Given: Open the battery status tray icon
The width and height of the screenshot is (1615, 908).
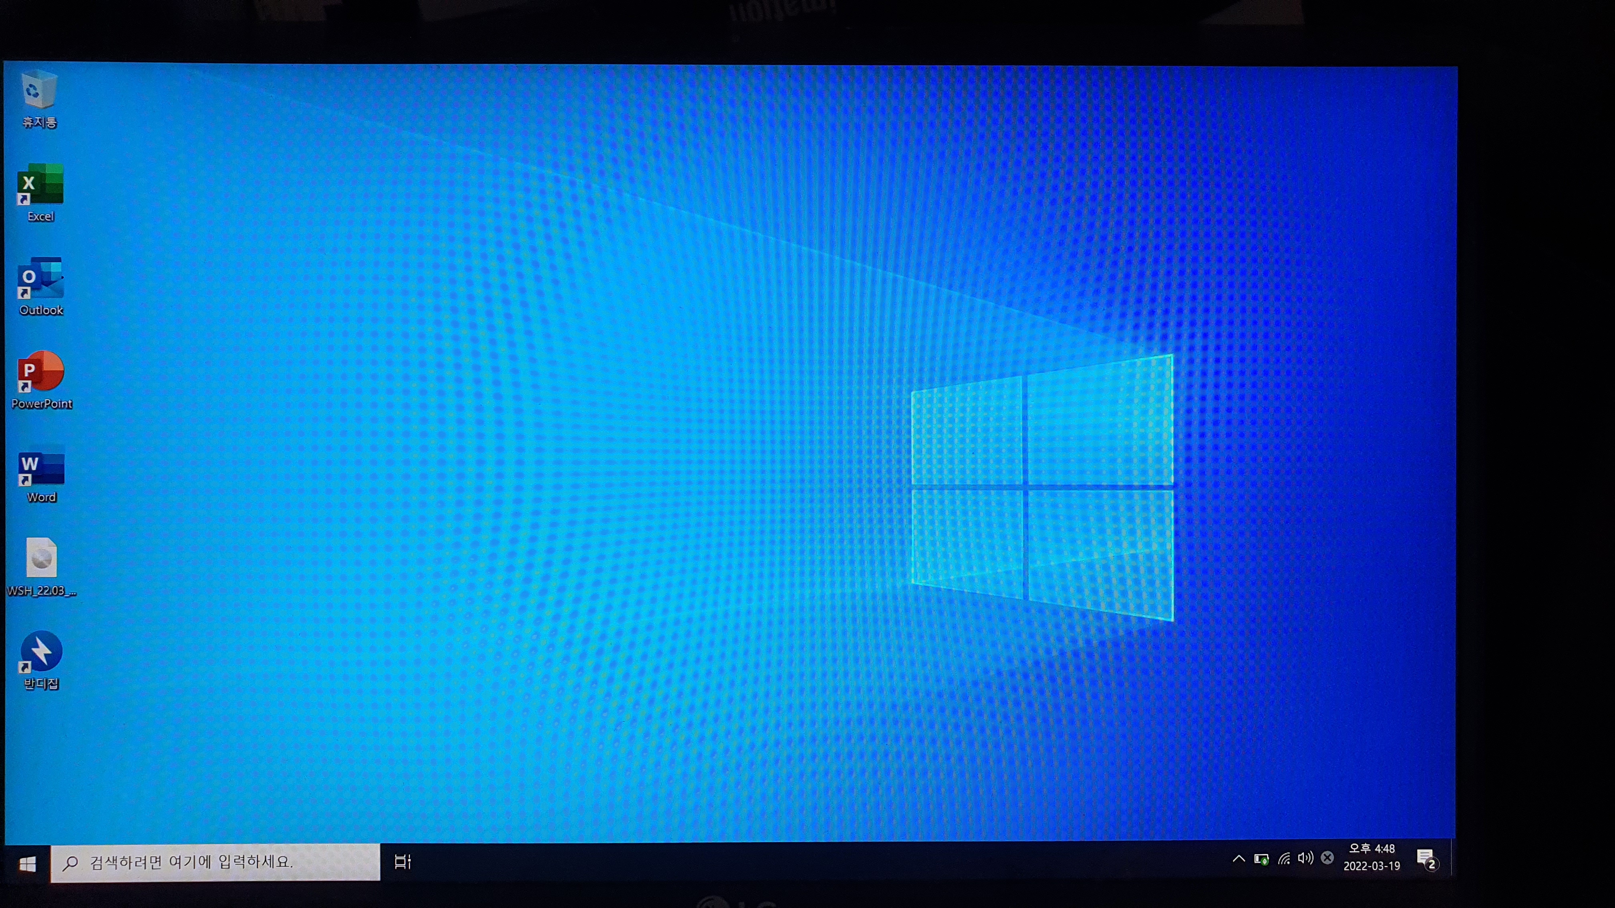Looking at the screenshot, I should (1261, 858).
